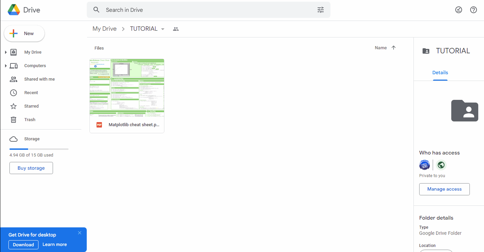Open the TUTORIAL breadcrumb dropdown arrow
Image resolution: width=484 pixels, height=252 pixels.
point(163,29)
